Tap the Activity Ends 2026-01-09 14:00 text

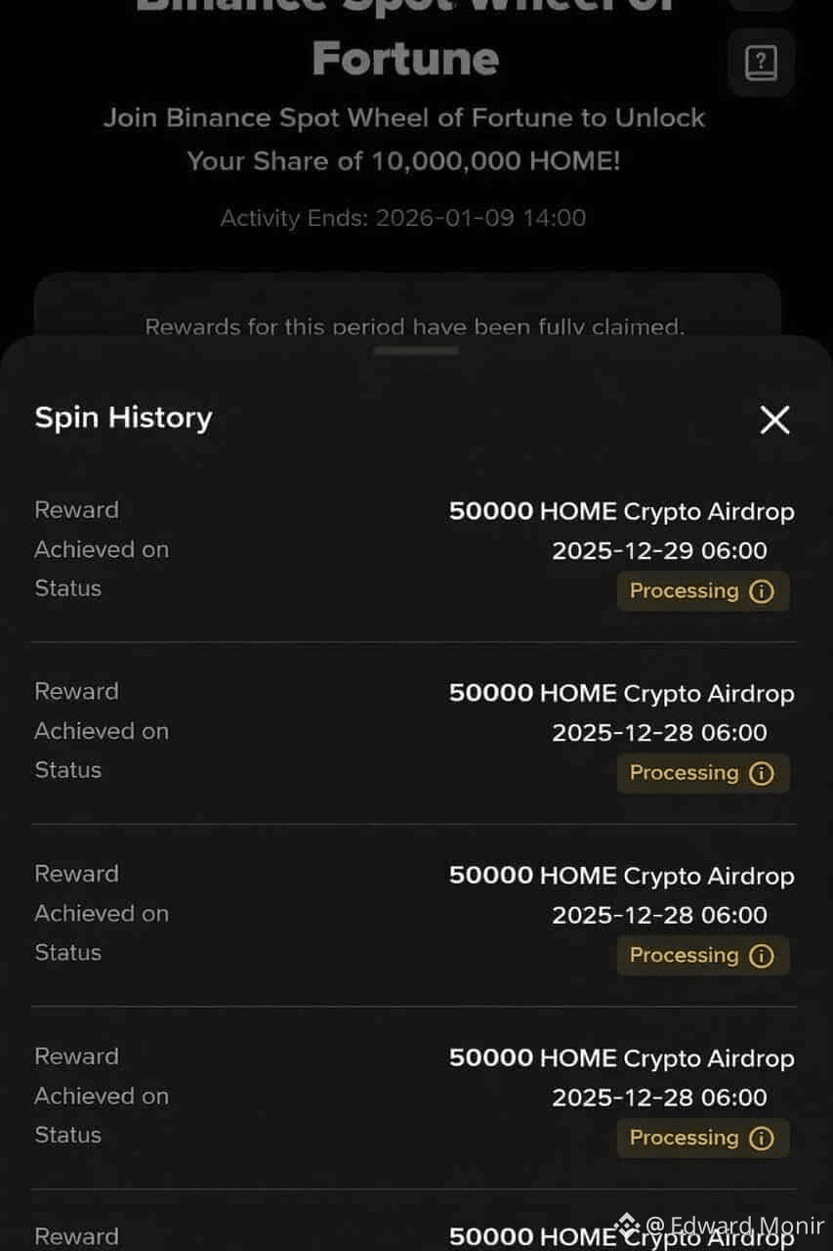403,218
